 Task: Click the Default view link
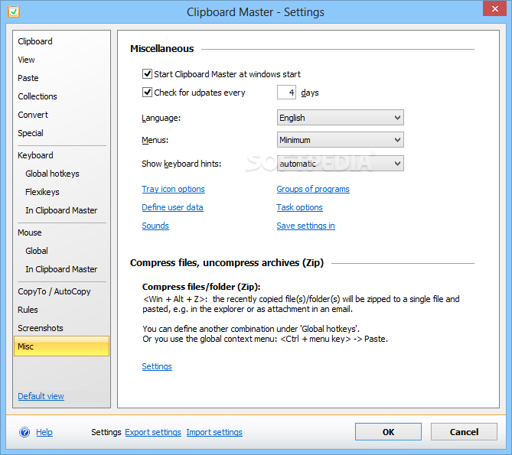pos(41,396)
